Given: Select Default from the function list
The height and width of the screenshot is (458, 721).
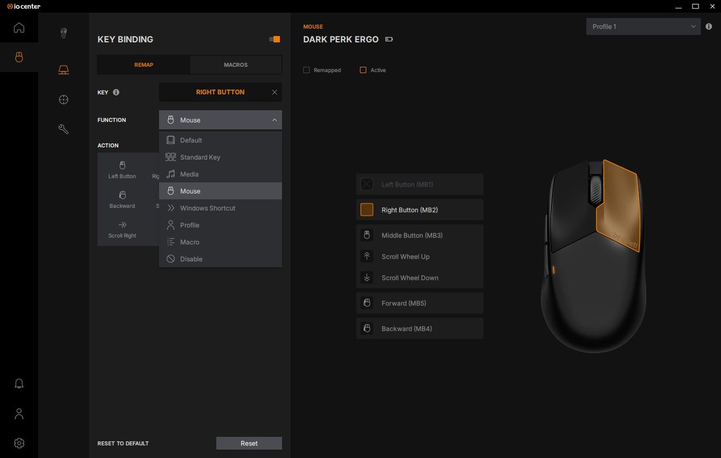Looking at the screenshot, I should point(220,140).
